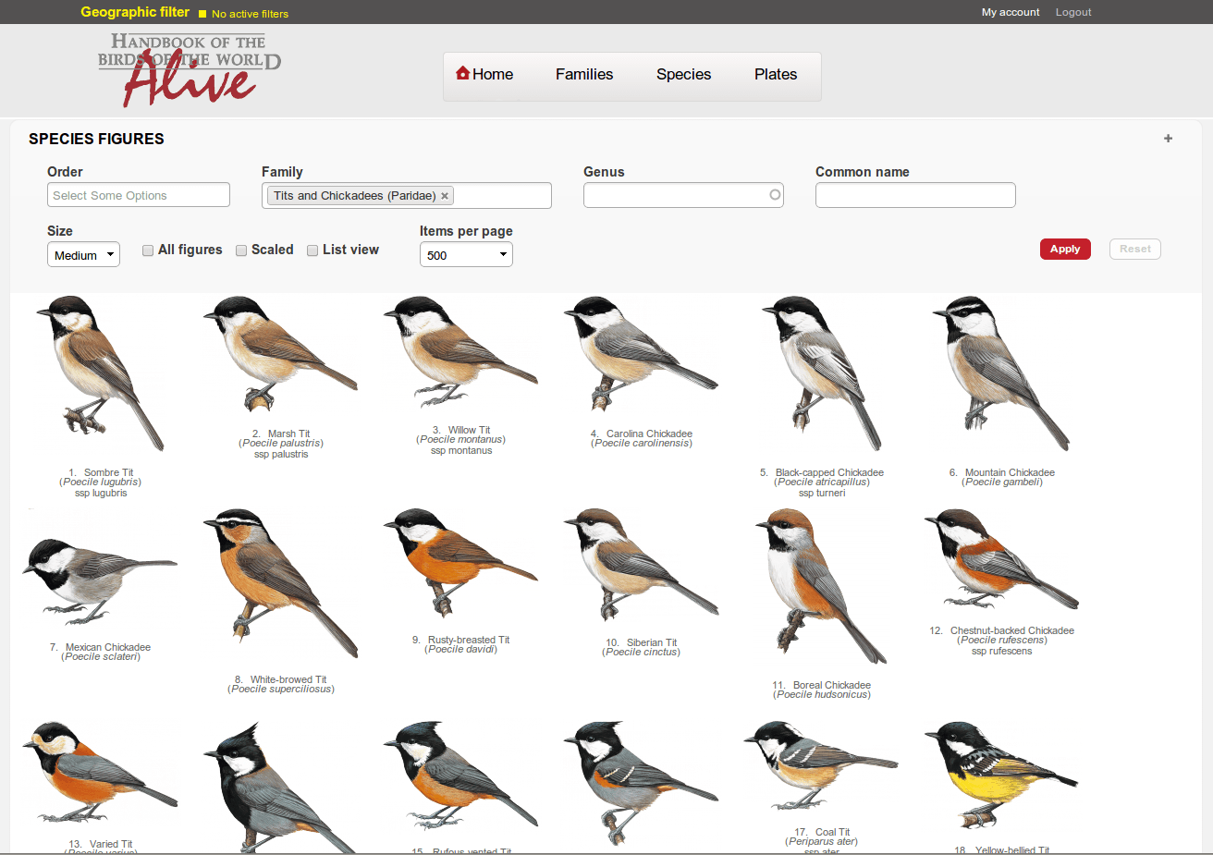Click into the Common name text field

tap(915, 195)
